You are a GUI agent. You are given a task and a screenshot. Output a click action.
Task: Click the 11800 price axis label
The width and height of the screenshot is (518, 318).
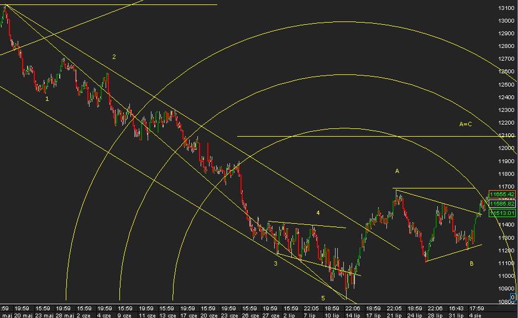(506, 174)
